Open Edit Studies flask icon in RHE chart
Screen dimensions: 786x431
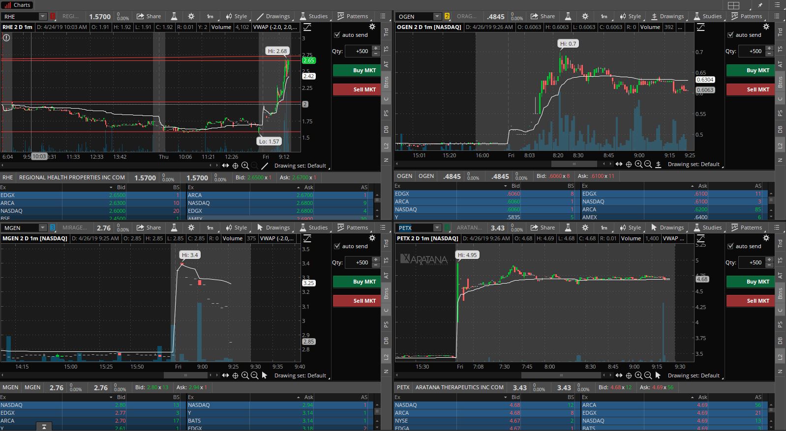click(x=174, y=16)
